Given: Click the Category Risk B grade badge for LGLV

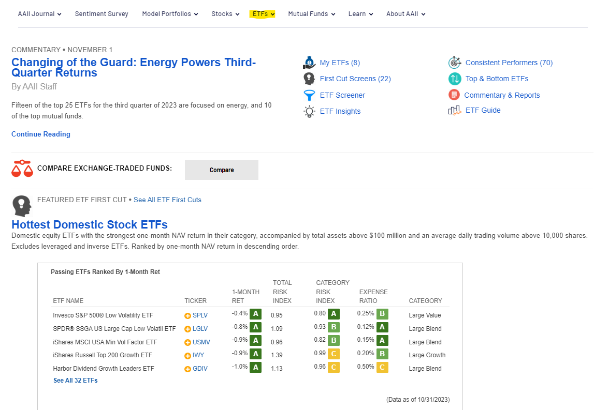Looking at the screenshot, I should [x=334, y=327].
